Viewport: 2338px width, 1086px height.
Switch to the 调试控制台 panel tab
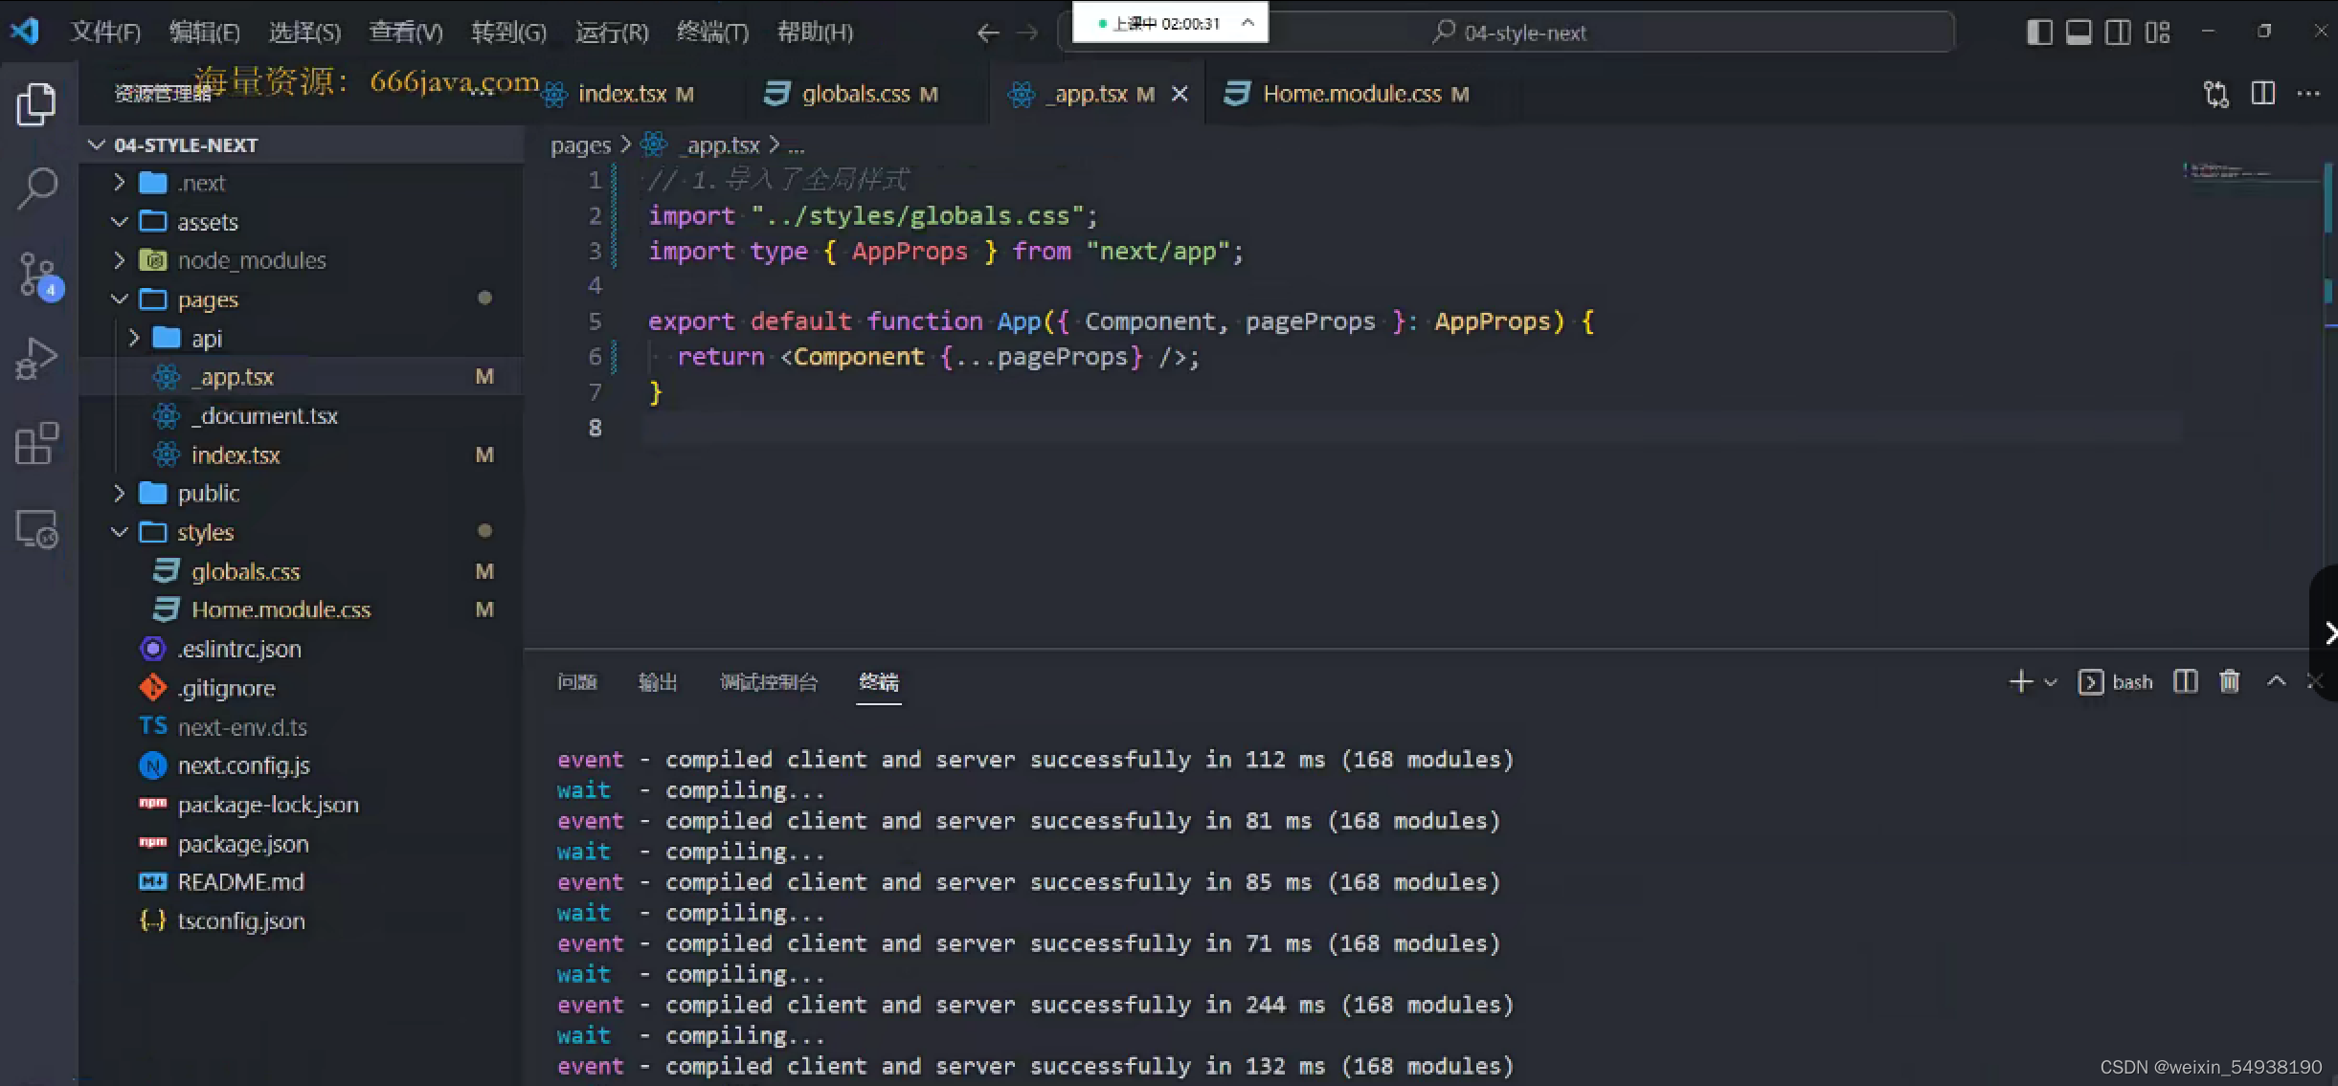coord(769,682)
